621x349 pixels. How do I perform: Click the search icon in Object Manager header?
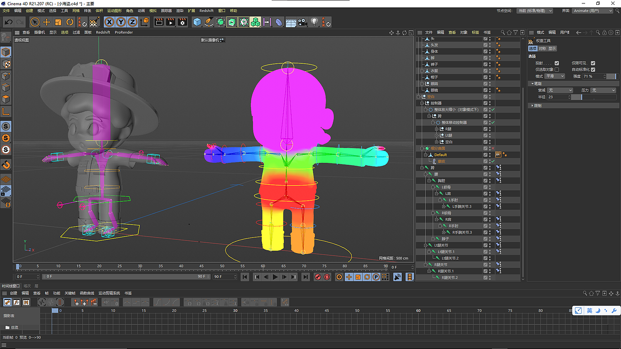point(503,32)
